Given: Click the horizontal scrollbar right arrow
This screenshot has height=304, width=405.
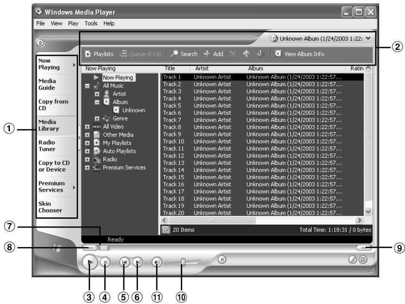Looking at the screenshot, I should [x=359, y=220].
